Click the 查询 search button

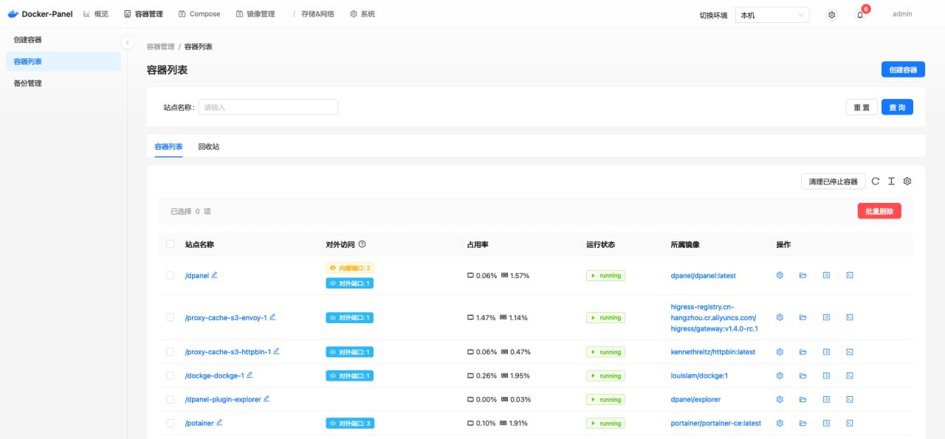[x=898, y=108]
